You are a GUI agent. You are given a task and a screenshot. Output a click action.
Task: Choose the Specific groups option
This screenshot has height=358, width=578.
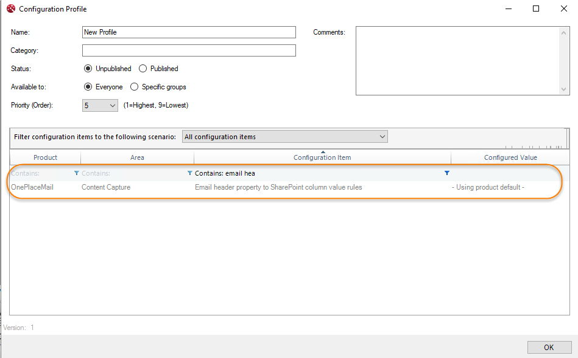click(135, 87)
